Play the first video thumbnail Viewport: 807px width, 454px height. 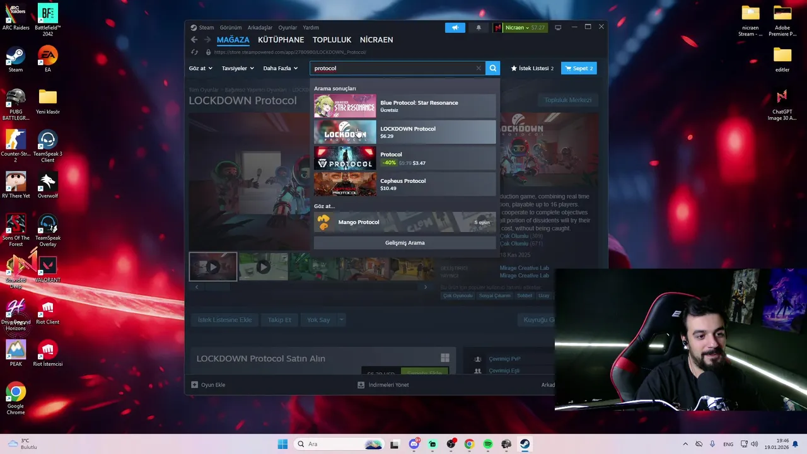tap(213, 267)
